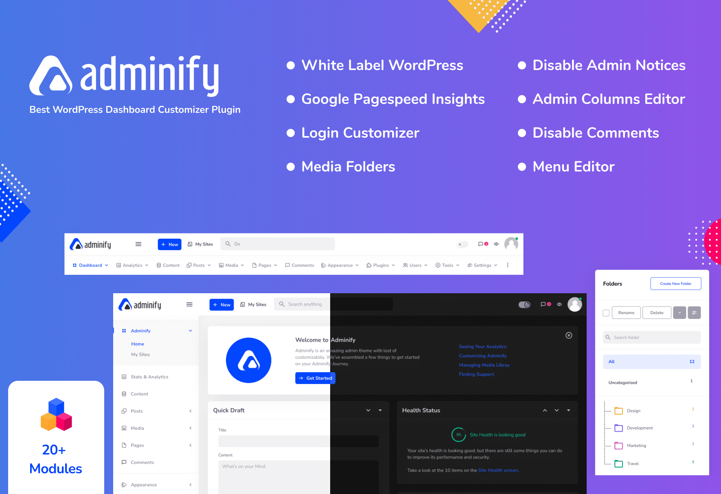Click eye preview icon in top bar
This screenshot has width=721, height=494.
click(496, 244)
